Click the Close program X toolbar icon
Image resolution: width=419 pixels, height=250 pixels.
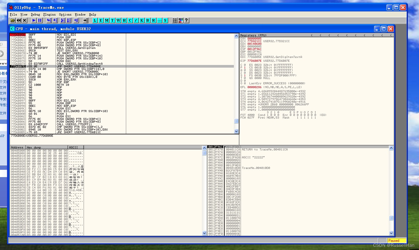pos(25,20)
